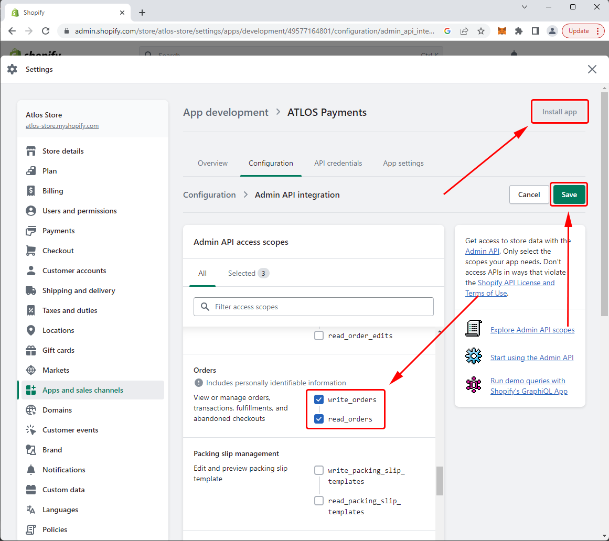Screen dimensions: 609x541
Task: Click atlos-store.myshopify.com link
Action: pyautogui.click(x=62, y=126)
